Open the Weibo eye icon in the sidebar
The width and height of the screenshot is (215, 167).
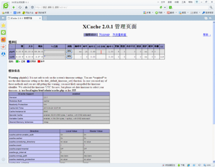coord(3,40)
